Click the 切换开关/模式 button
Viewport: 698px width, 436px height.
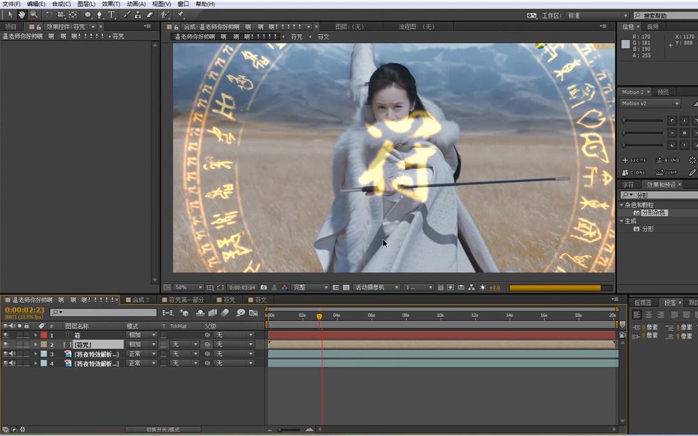point(163,430)
